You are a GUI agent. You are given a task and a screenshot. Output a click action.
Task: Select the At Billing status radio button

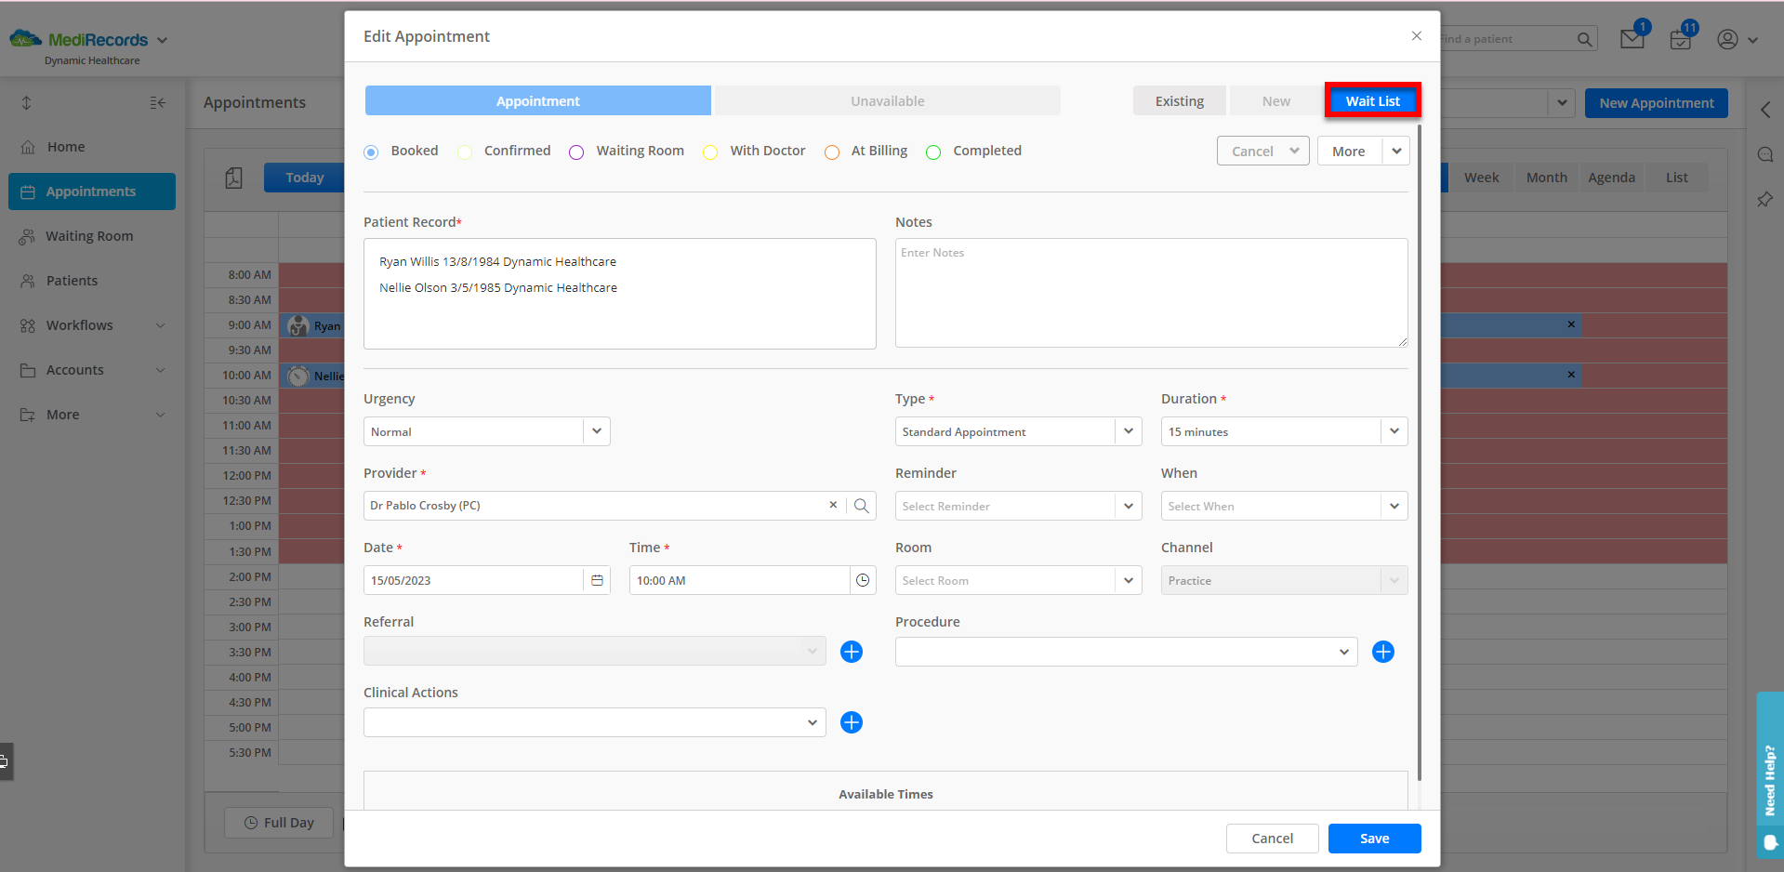(x=832, y=152)
